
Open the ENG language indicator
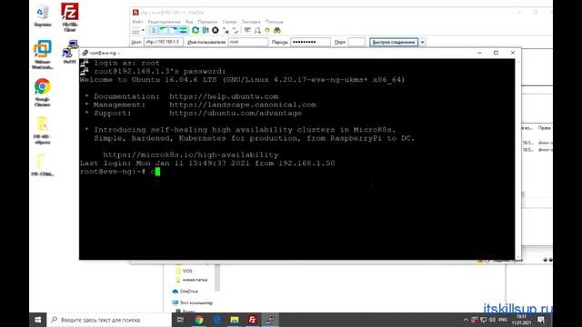pos(503,320)
